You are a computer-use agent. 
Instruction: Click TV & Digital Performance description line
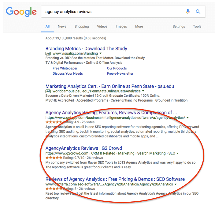click(84, 62)
